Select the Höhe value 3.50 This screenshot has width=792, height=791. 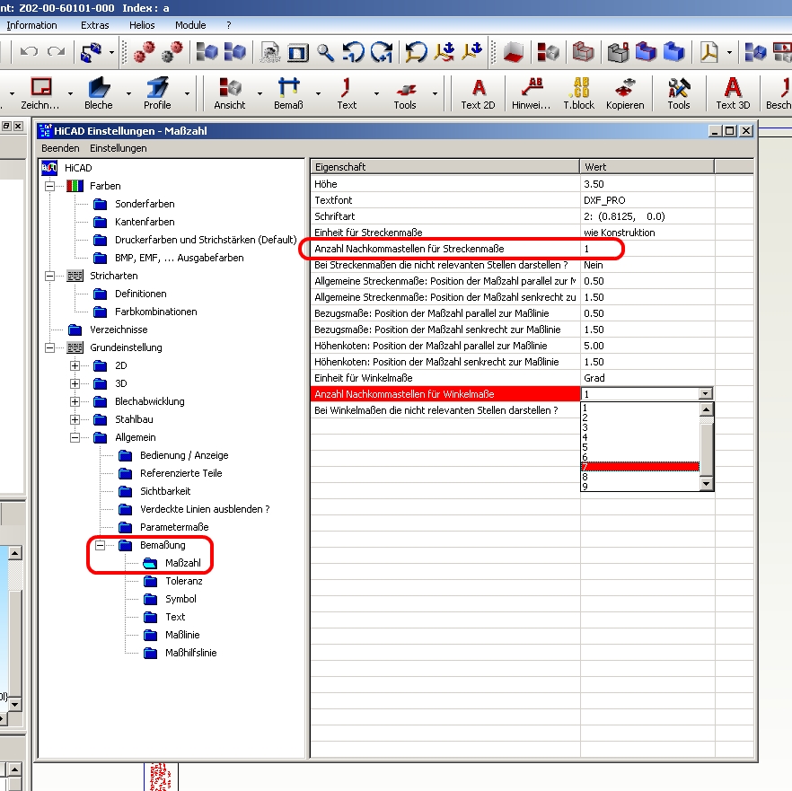click(x=647, y=184)
